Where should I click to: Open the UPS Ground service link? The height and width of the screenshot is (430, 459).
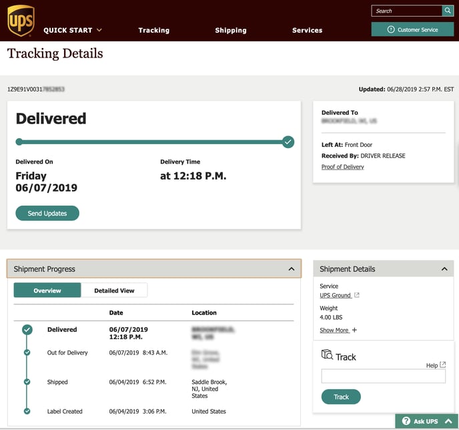[335, 295]
